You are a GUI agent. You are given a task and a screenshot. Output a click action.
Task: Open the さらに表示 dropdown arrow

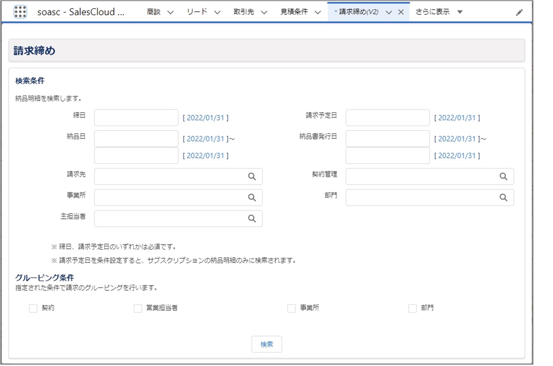460,12
